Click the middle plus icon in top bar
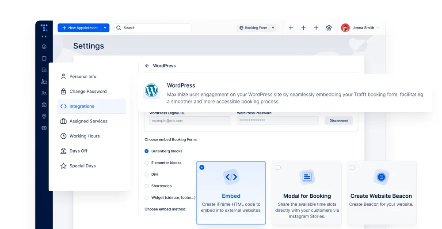The width and height of the screenshot is (442, 229). (x=304, y=28)
